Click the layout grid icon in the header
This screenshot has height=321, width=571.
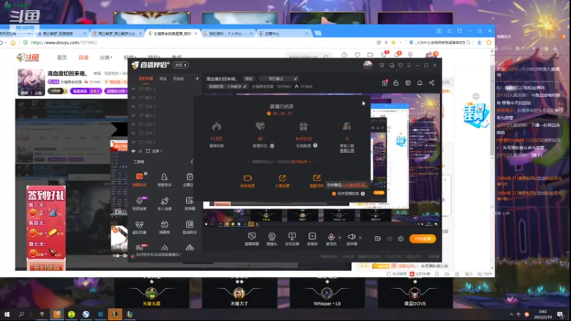408,83
